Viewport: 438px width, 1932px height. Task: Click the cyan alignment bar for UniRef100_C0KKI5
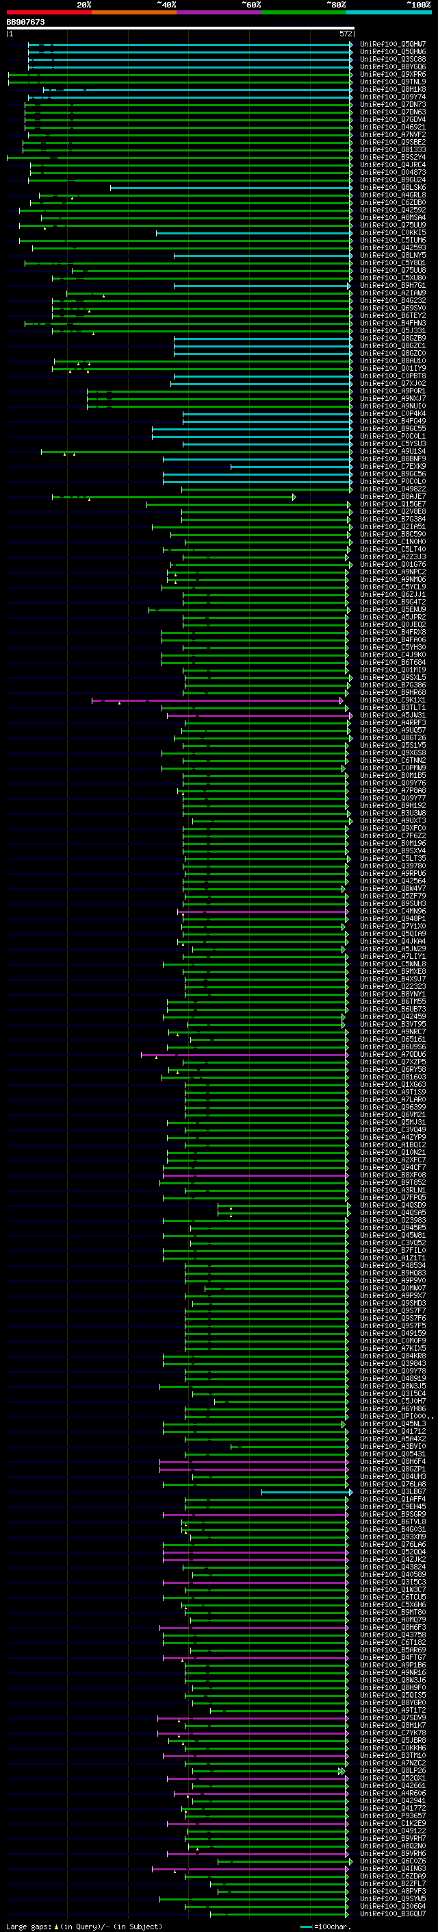(255, 232)
